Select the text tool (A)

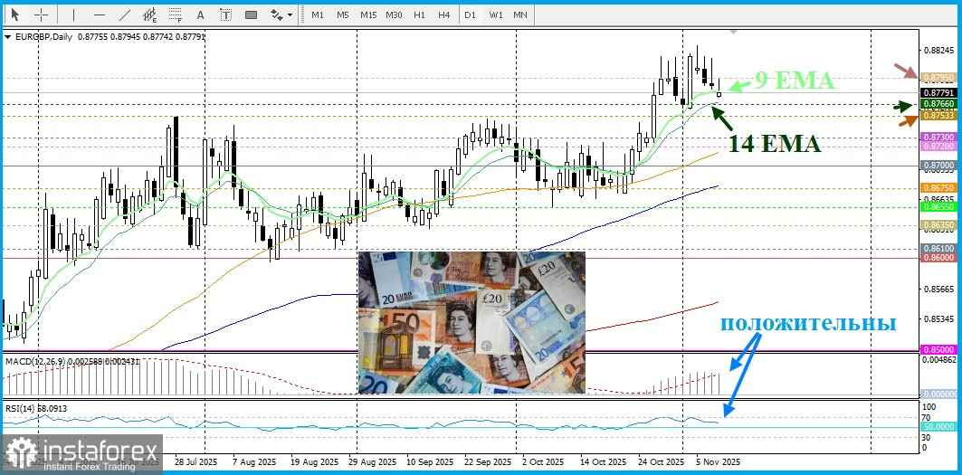(x=200, y=14)
